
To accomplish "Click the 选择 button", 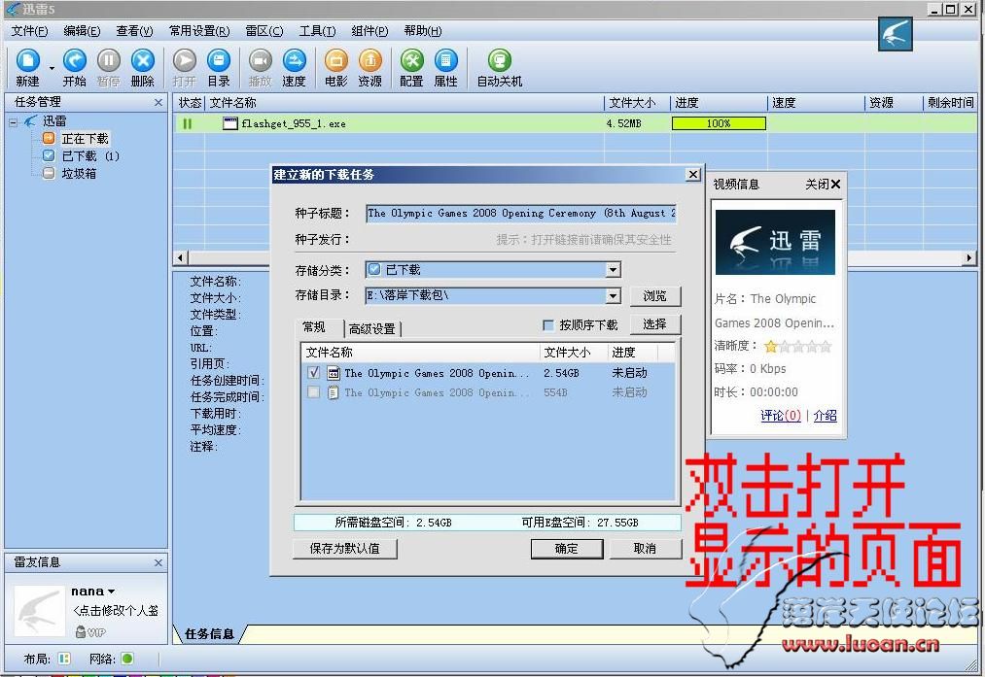I will coord(654,323).
